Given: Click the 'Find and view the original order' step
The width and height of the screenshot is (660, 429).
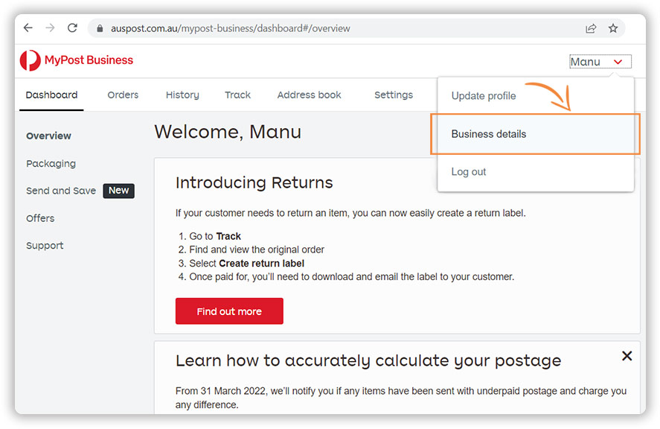Looking at the screenshot, I should point(257,250).
